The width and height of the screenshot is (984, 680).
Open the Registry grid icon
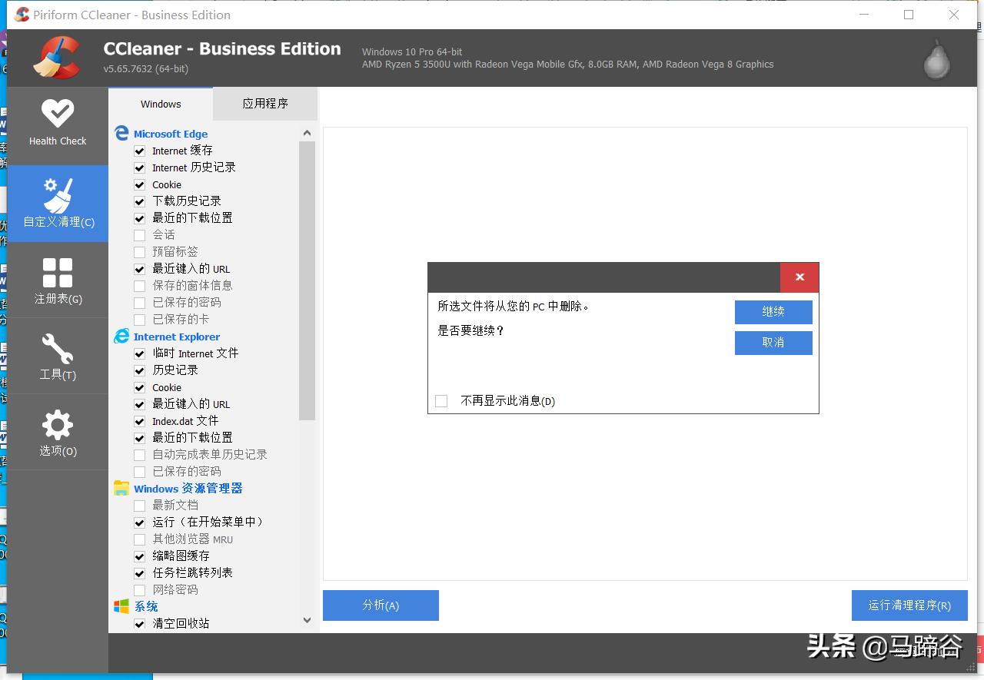click(58, 273)
